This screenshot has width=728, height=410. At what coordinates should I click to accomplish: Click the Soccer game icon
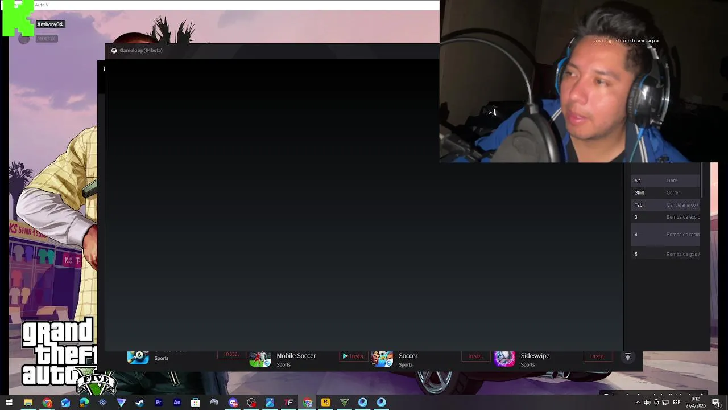tap(382, 359)
